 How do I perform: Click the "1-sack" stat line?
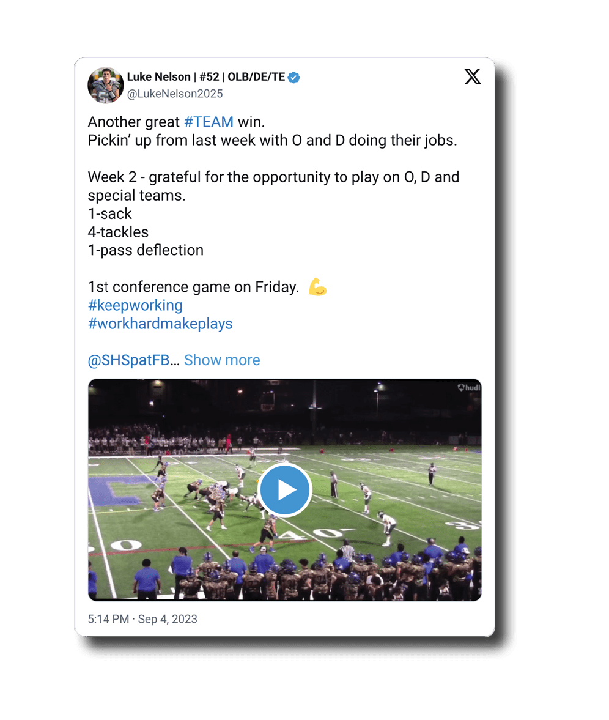tap(110, 213)
